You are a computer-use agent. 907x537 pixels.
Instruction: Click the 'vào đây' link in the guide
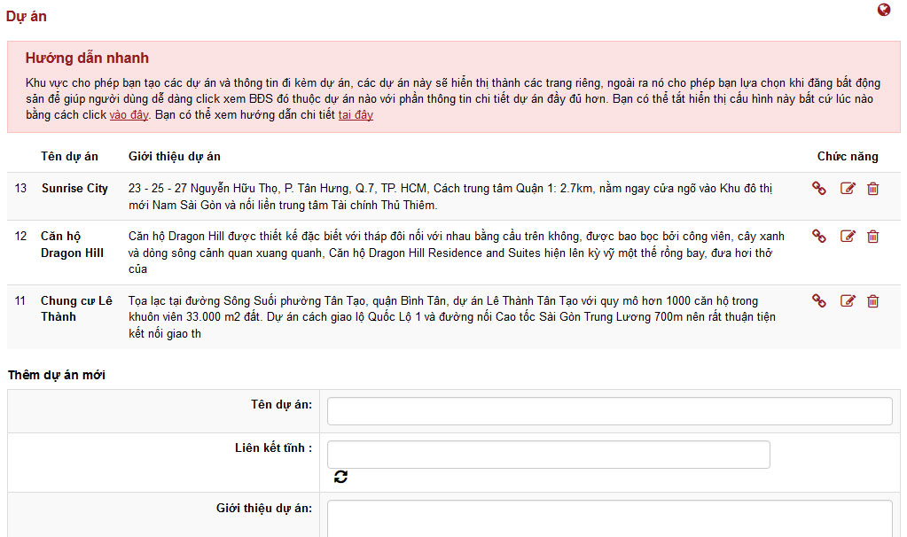point(129,115)
